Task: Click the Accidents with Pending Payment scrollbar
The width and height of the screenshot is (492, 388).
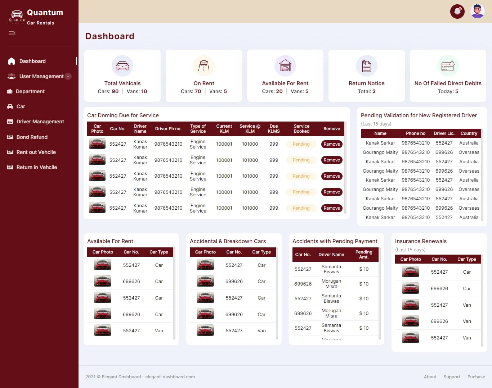Action: point(380,293)
